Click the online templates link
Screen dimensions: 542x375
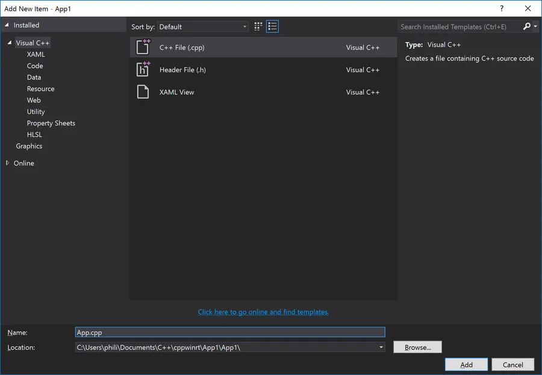pyautogui.click(x=263, y=312)
